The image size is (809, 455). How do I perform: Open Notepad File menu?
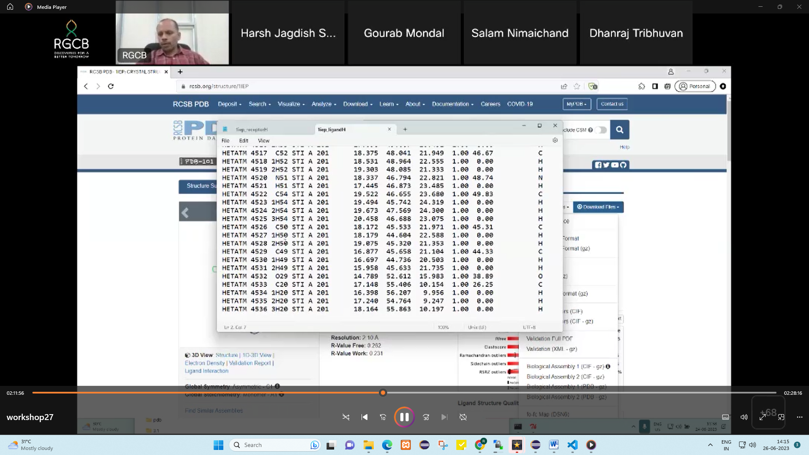tap(225, 141)
